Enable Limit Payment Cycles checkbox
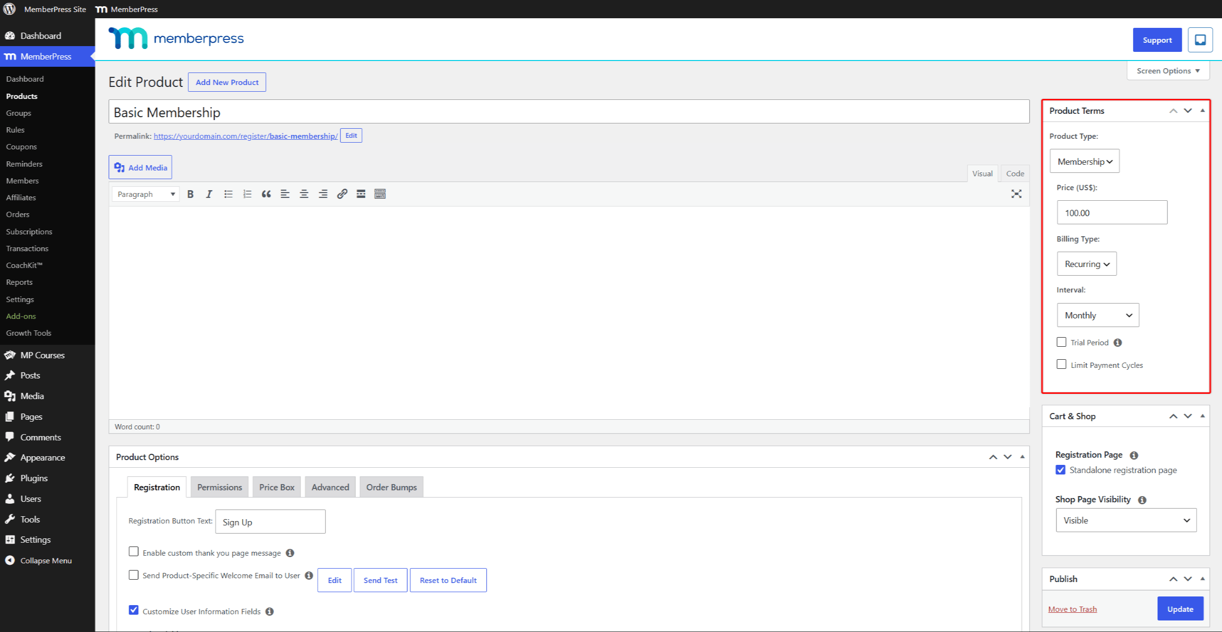The width and height of the screenshot is (1222, 632). pos(1062,364)
